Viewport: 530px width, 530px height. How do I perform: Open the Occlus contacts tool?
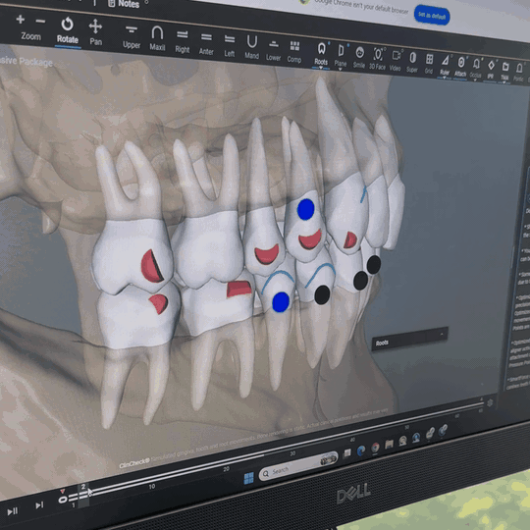click(x=476, y=68)
